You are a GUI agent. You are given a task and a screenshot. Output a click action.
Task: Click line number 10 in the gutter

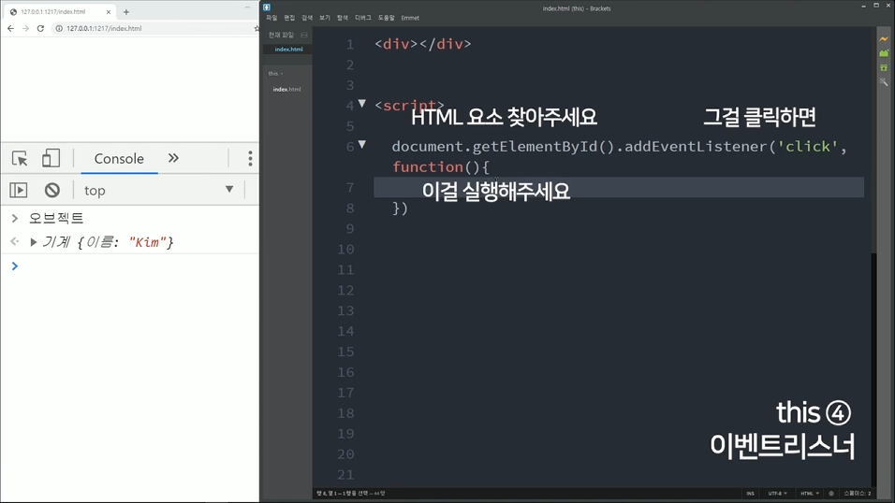[345, 250]
